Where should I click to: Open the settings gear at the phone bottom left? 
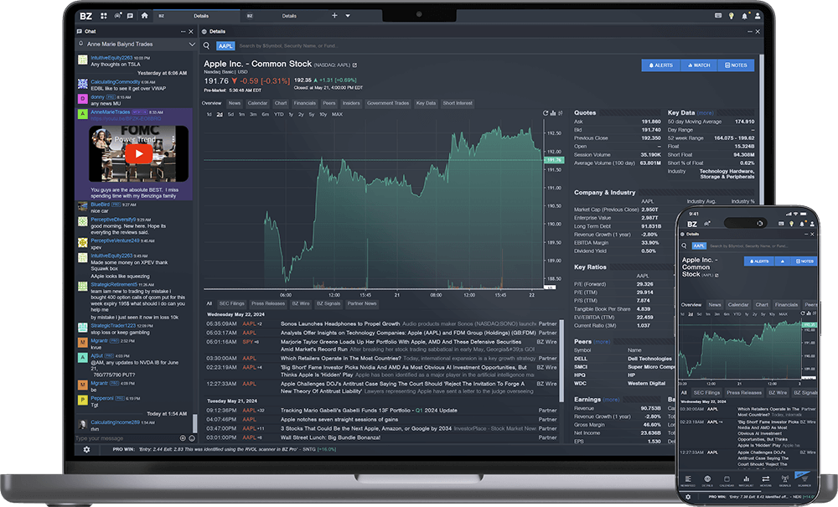688,497
